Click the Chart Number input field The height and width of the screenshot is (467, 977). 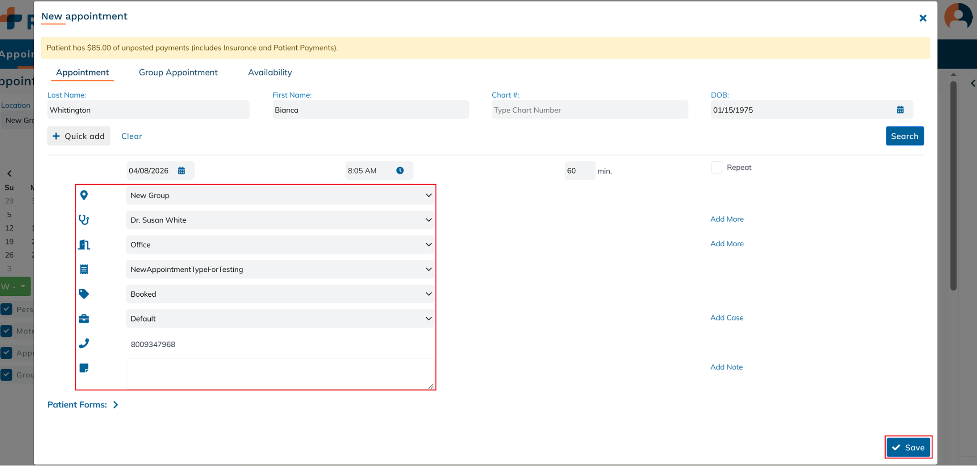pos(589,110)
